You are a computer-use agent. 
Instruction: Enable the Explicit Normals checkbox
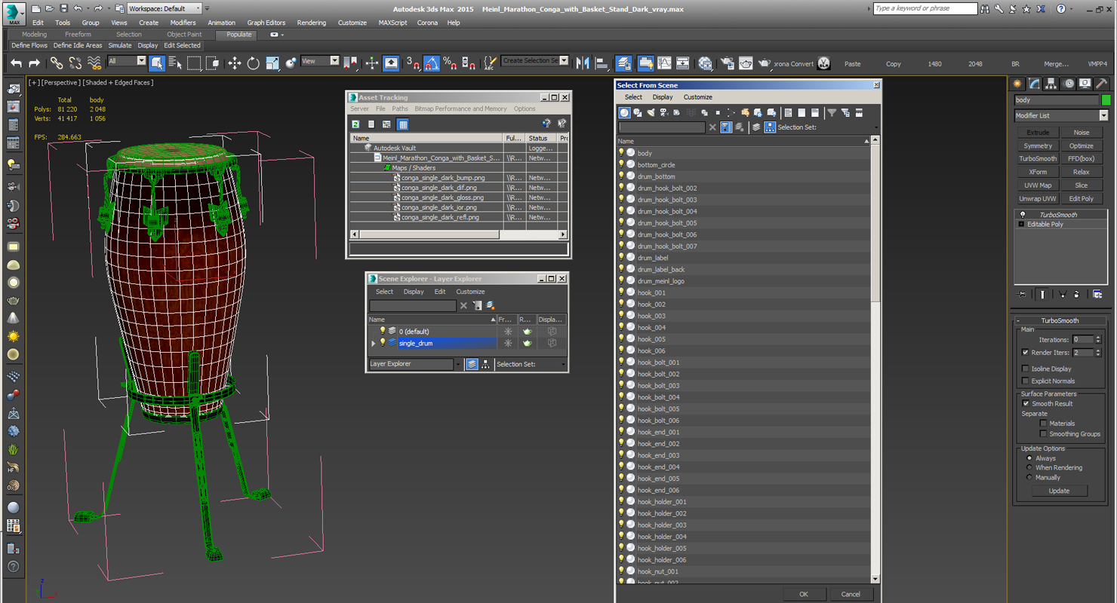tap(1025, 381)
